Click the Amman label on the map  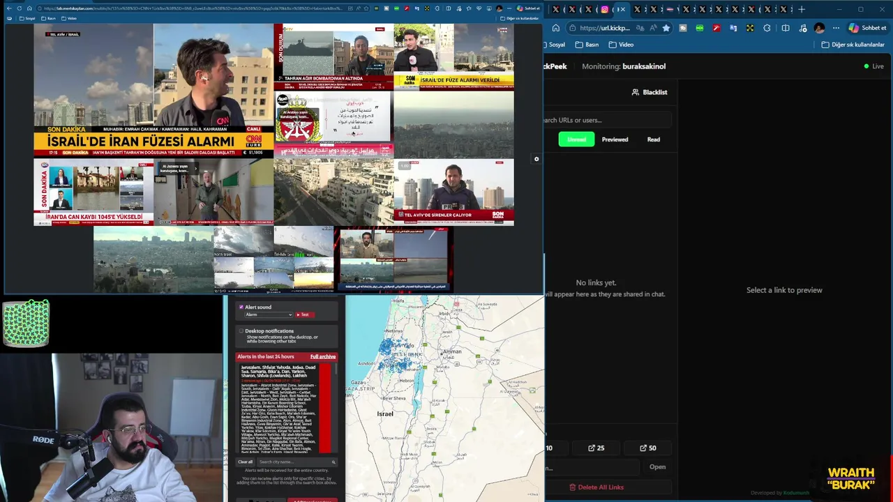point(452,351)
